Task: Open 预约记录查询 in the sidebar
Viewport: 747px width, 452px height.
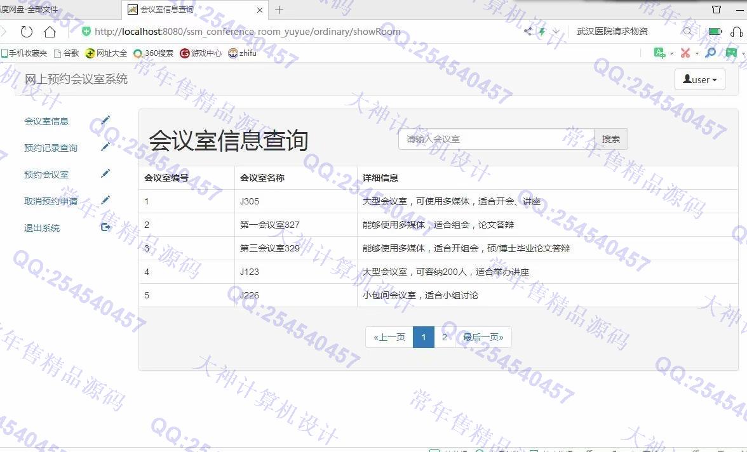Action: (x=51, y=148)
